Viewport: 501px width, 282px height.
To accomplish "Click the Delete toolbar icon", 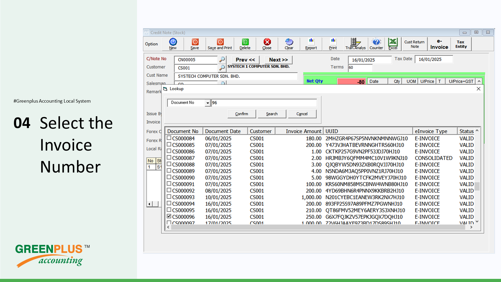I will coord(245,44).
